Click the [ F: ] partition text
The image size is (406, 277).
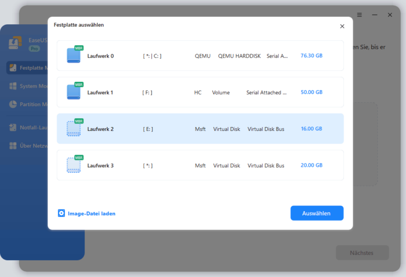pyautogui.click(x=147, y=92)
